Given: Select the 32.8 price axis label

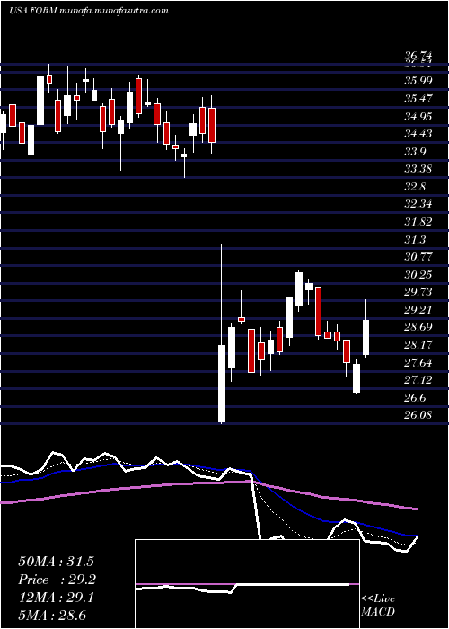Looking at the screenshot, I should pyautogui.click(x=415, y=187).
